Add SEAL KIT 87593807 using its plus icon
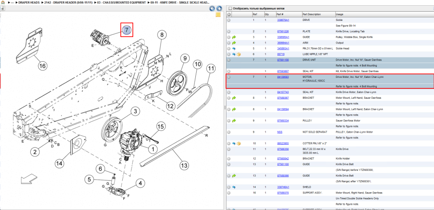The image size is (434, 210). 229,71
